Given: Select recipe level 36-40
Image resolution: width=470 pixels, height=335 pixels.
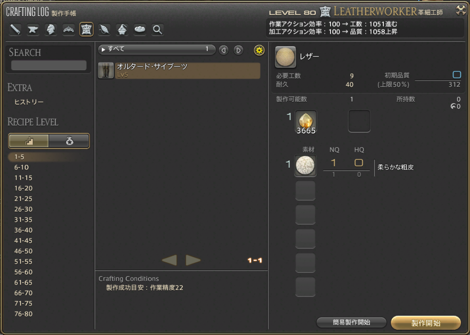Looking at the screenshot, I should (23, 230).
